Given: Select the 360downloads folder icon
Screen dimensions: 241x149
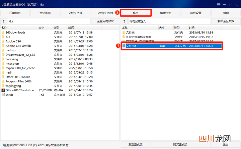Looking at the screenshot, I should point(3,32).
